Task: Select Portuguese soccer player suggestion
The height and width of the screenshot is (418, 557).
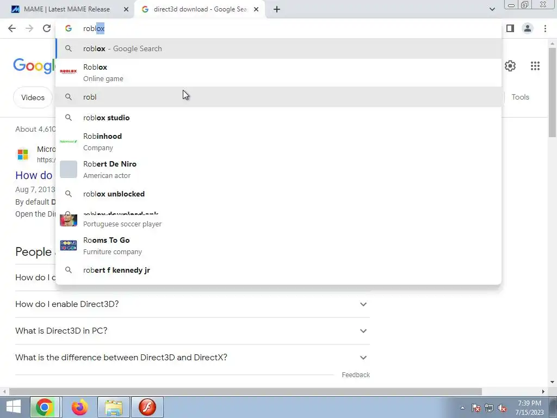Action: tap(278, 221)
